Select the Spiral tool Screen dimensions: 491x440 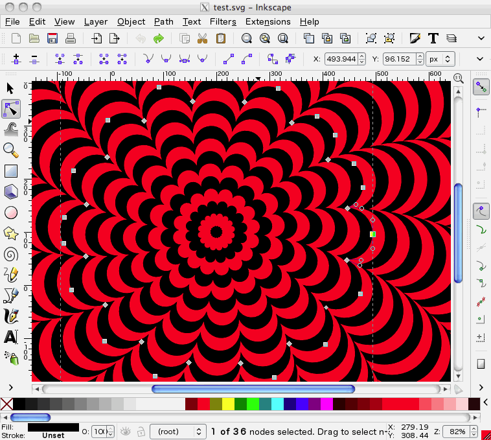[x=11, y=254]
